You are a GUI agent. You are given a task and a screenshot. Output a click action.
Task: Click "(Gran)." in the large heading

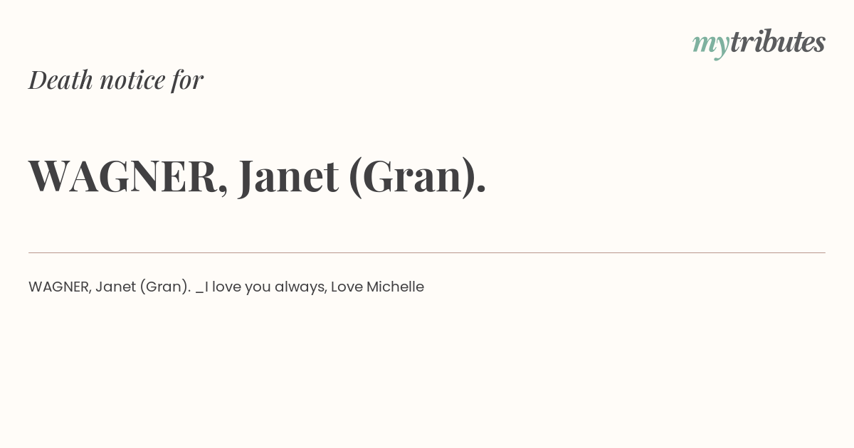pos(418,176)
